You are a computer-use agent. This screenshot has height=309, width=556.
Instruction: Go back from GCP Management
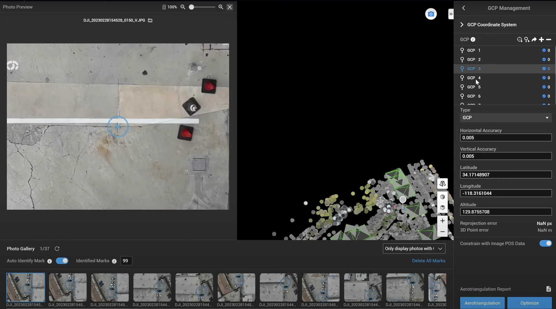click(463, 8)
